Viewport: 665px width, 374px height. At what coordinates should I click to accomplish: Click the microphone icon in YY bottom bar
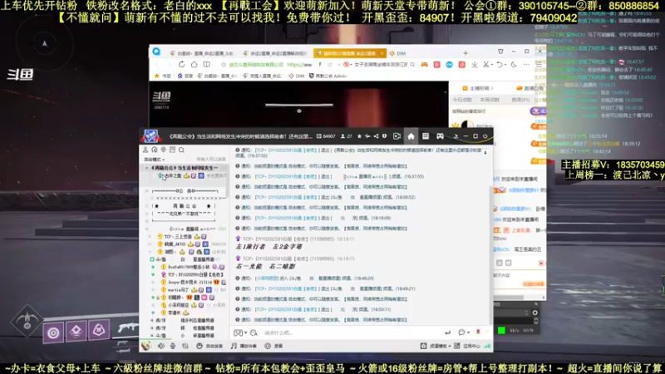tap(173, 346)
